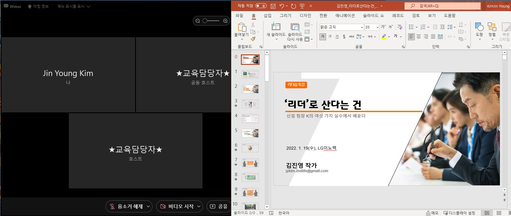This screenshot has height=216, width=511.
Task: Click the New Slide (새 슬라이드) icon
Action: tap(276, 26)
